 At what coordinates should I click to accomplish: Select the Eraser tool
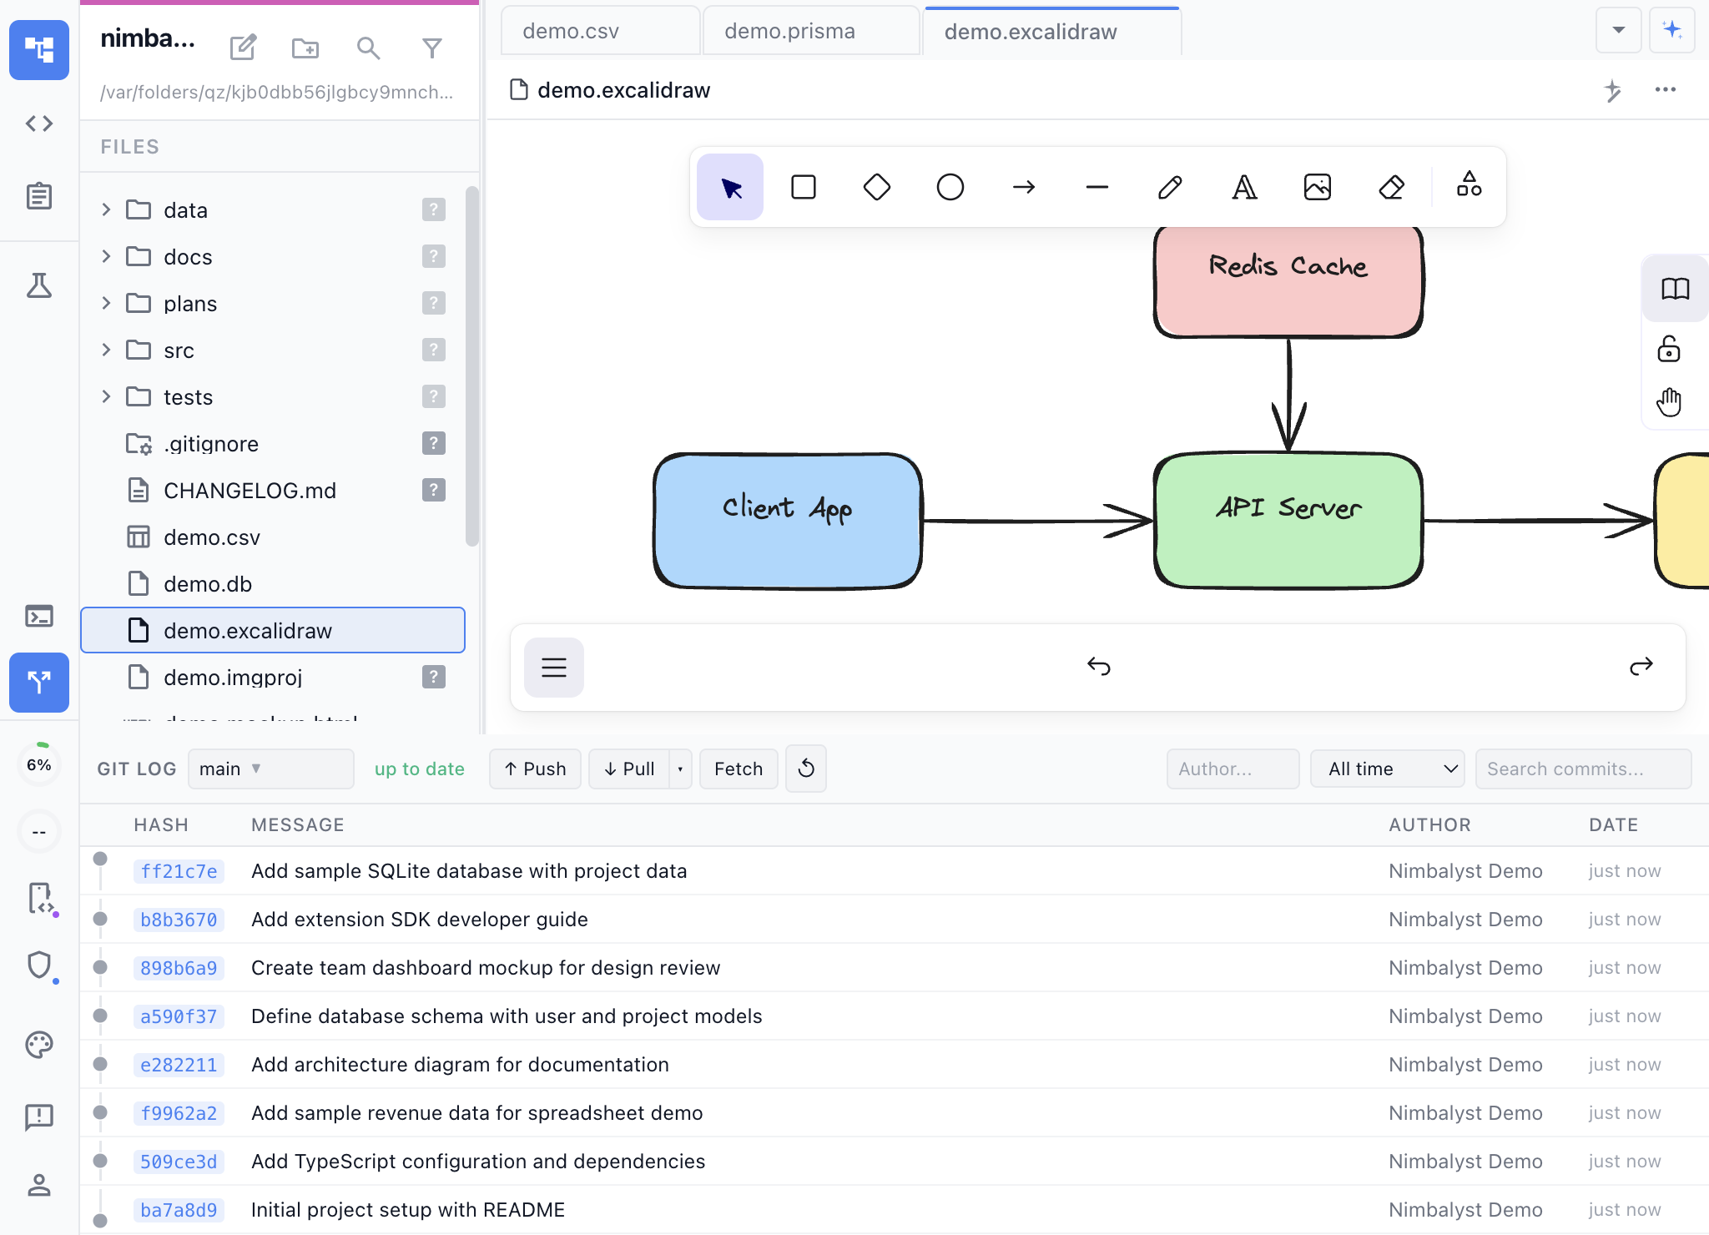pos(1392,187)
